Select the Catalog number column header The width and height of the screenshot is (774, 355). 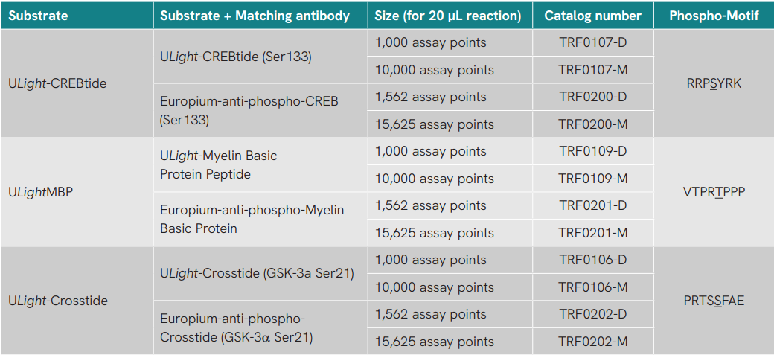click(592, 16)
